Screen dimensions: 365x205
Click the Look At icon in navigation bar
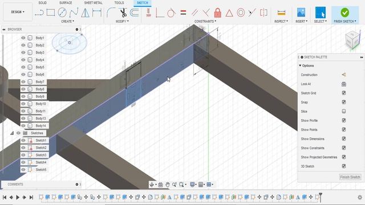(x=160, y=184)
